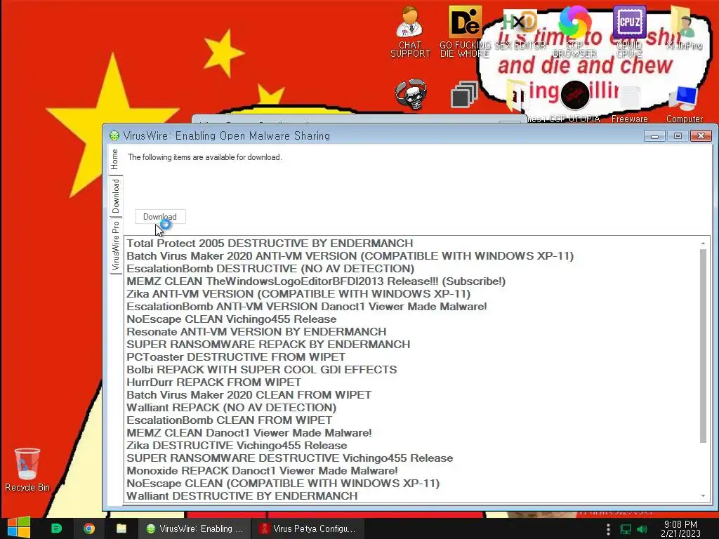The image size is (719, 539).
Task: Open the Computer desktop icon
Action: tap(684, 104)
